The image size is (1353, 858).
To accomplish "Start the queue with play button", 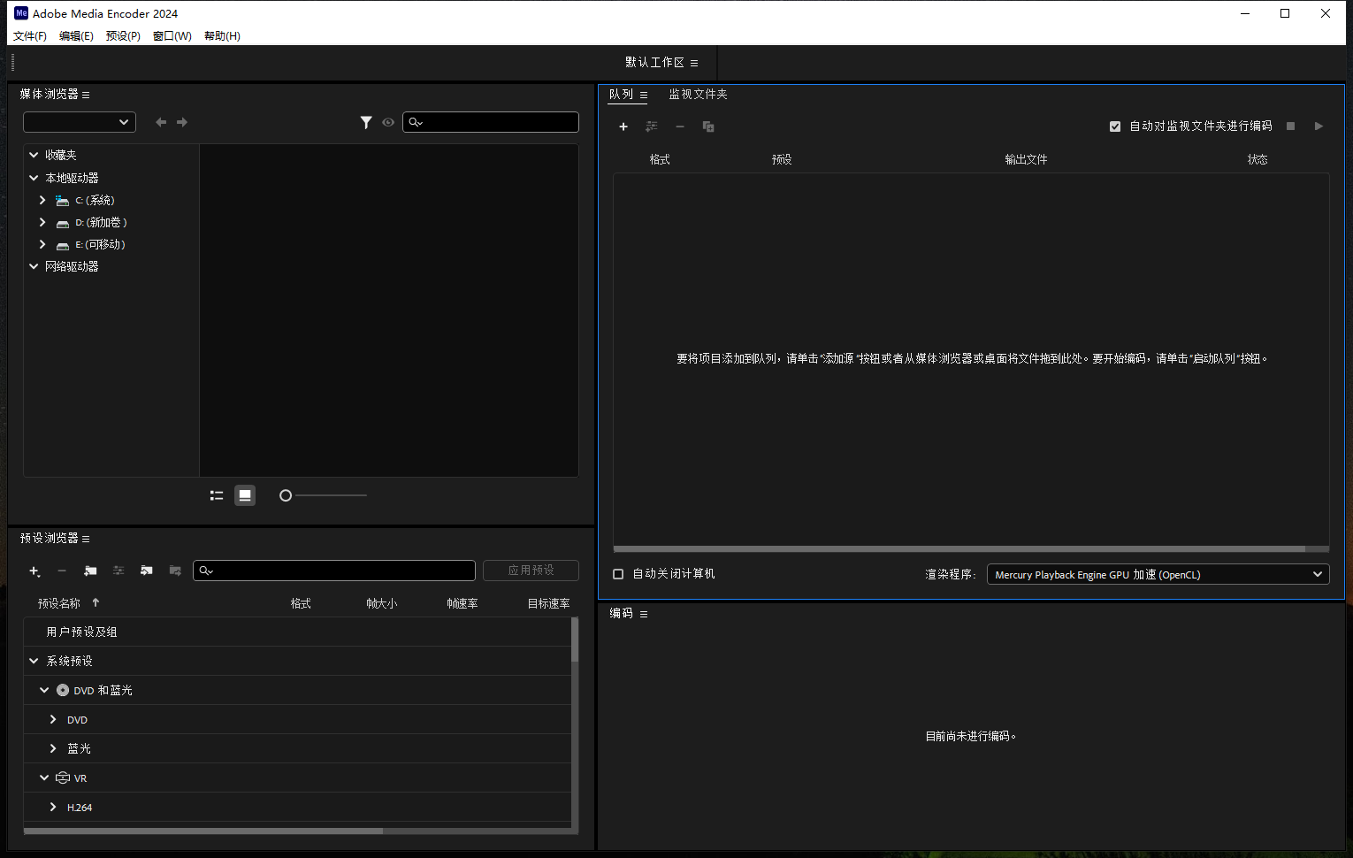I will point(1319,126).
